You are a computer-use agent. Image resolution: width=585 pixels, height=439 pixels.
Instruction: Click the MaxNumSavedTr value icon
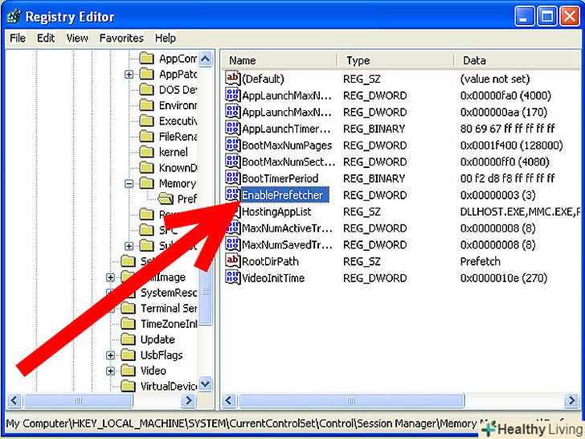232,244
